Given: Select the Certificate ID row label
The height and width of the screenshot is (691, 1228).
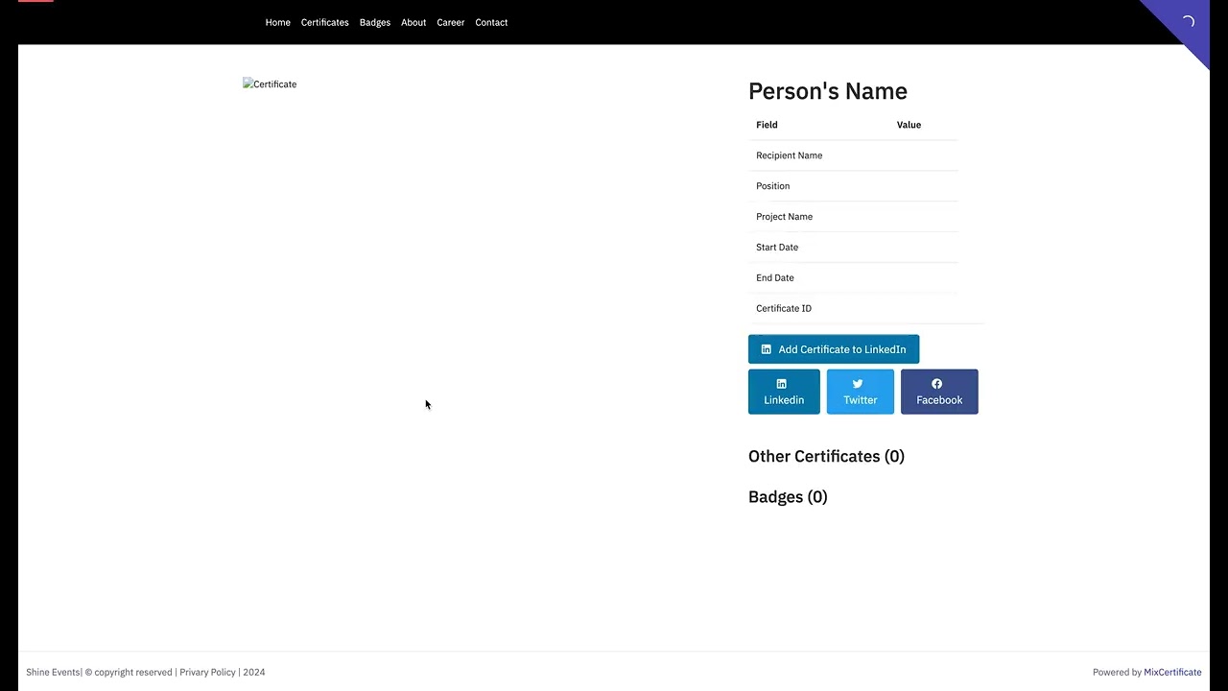Looking at the screenshot, I should (x=783, y=309).
